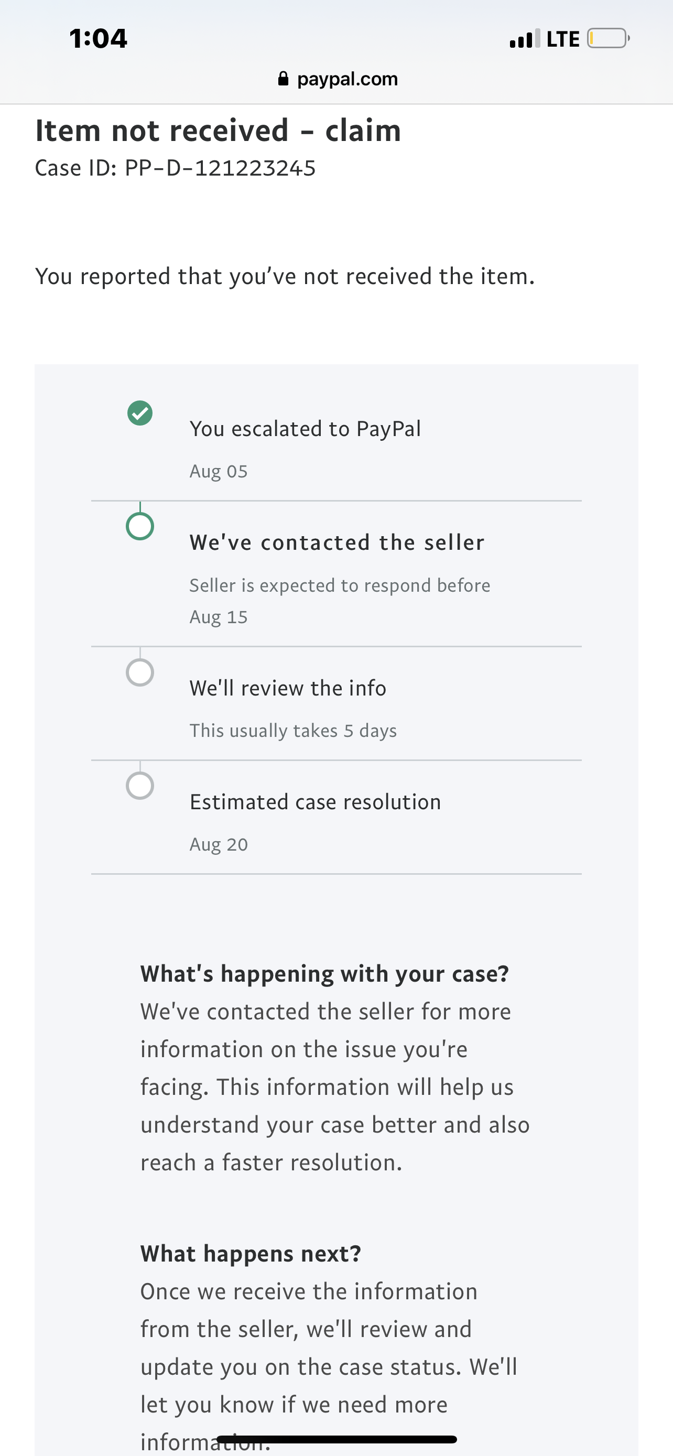The height and width of the screenshot is (1456, 673).
Task: Select the gray circle for estimated resolution step
Action: tap(139, 786)
